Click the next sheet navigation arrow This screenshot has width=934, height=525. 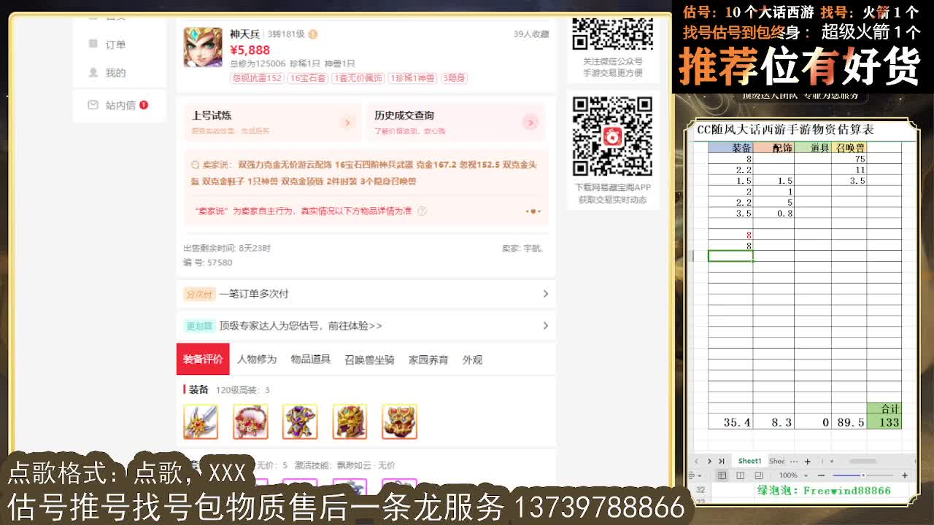[x=710, y=461]
